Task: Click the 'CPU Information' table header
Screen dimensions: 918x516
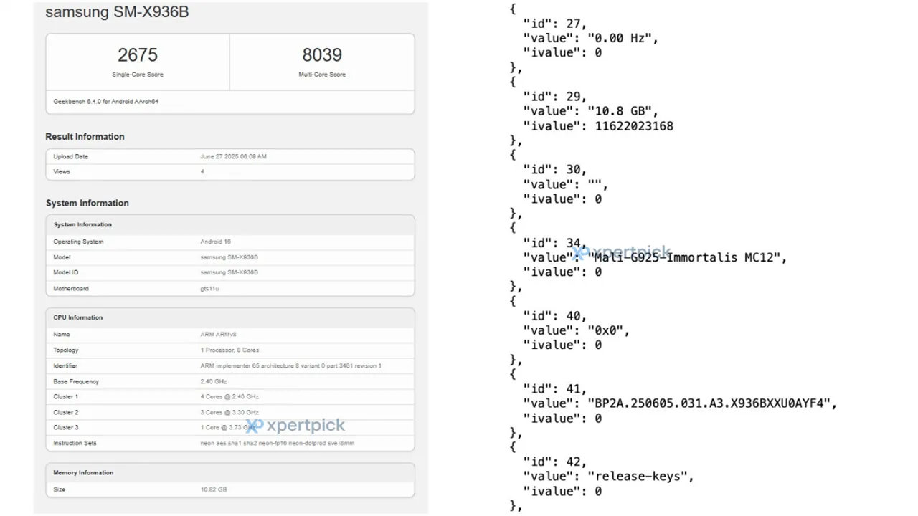Action: point(78,317)
